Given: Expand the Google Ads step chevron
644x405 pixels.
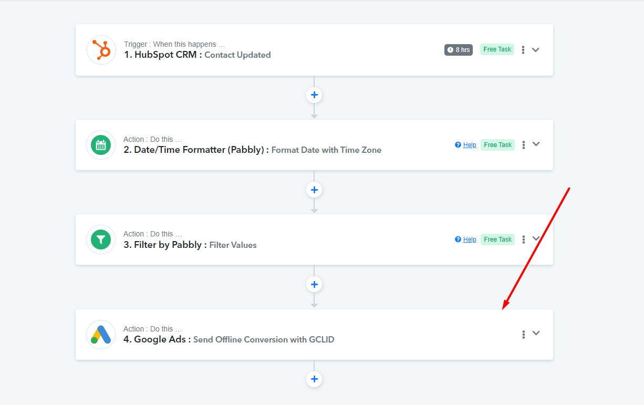Looking at the screenshot, I should [x=536, y=333].
